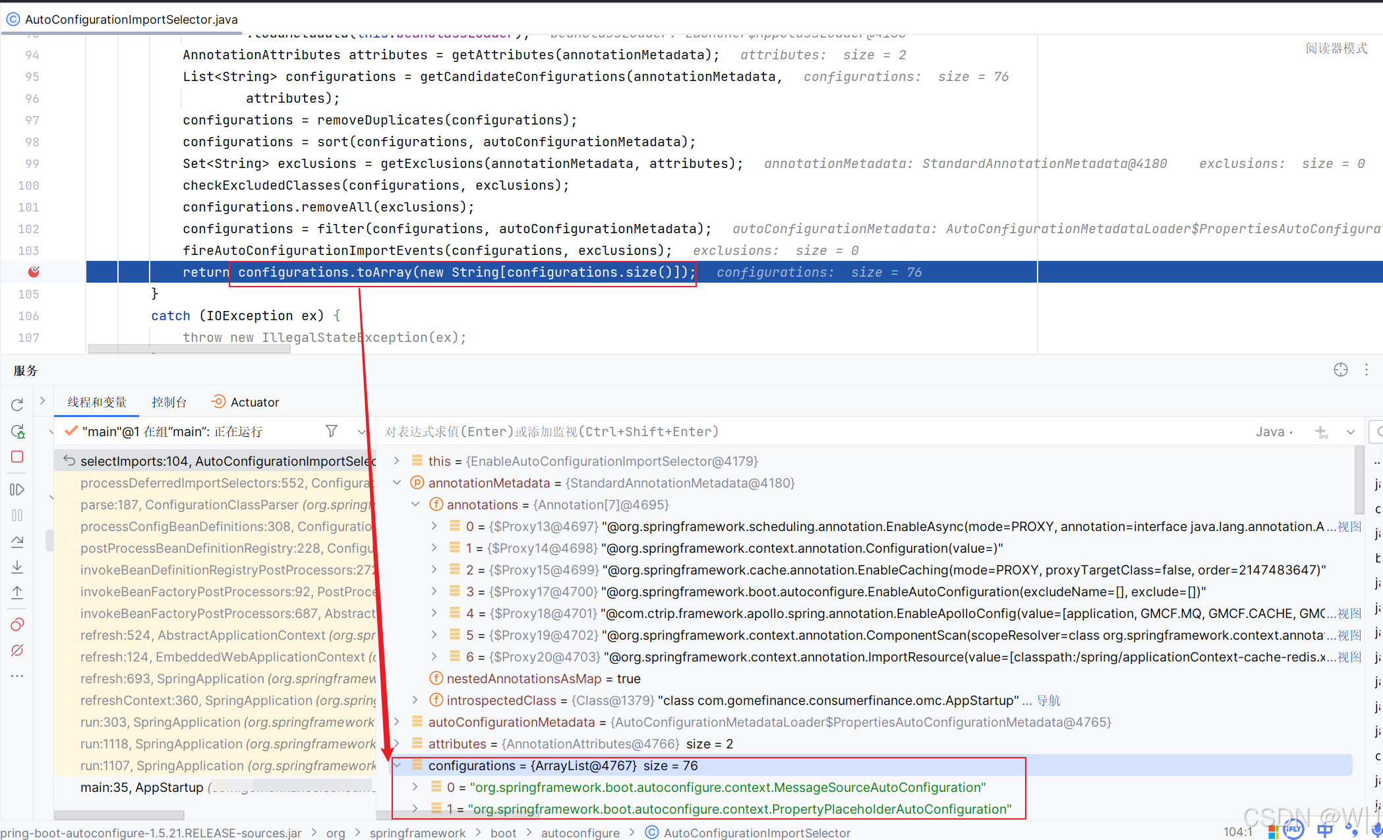Switch to the 控制台 tab

pyautogui.click(x=169, y=402)
